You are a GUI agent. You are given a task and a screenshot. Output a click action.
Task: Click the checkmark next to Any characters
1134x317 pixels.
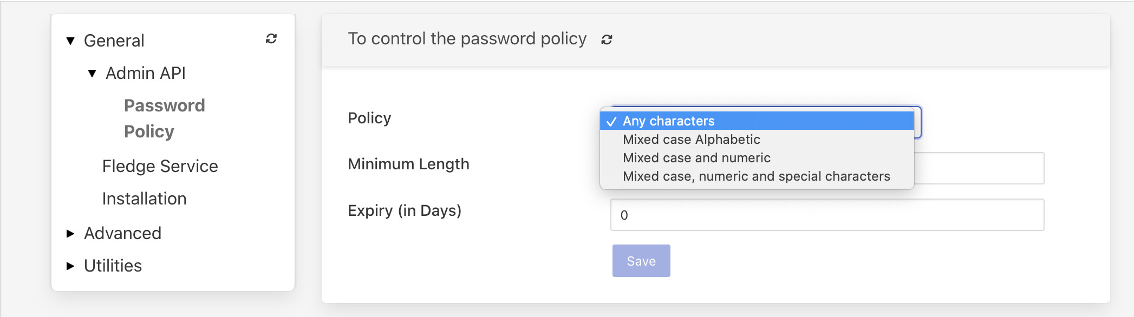pos(614,121)
